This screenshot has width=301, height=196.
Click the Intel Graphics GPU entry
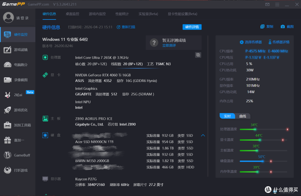click(x=86, y=88)
